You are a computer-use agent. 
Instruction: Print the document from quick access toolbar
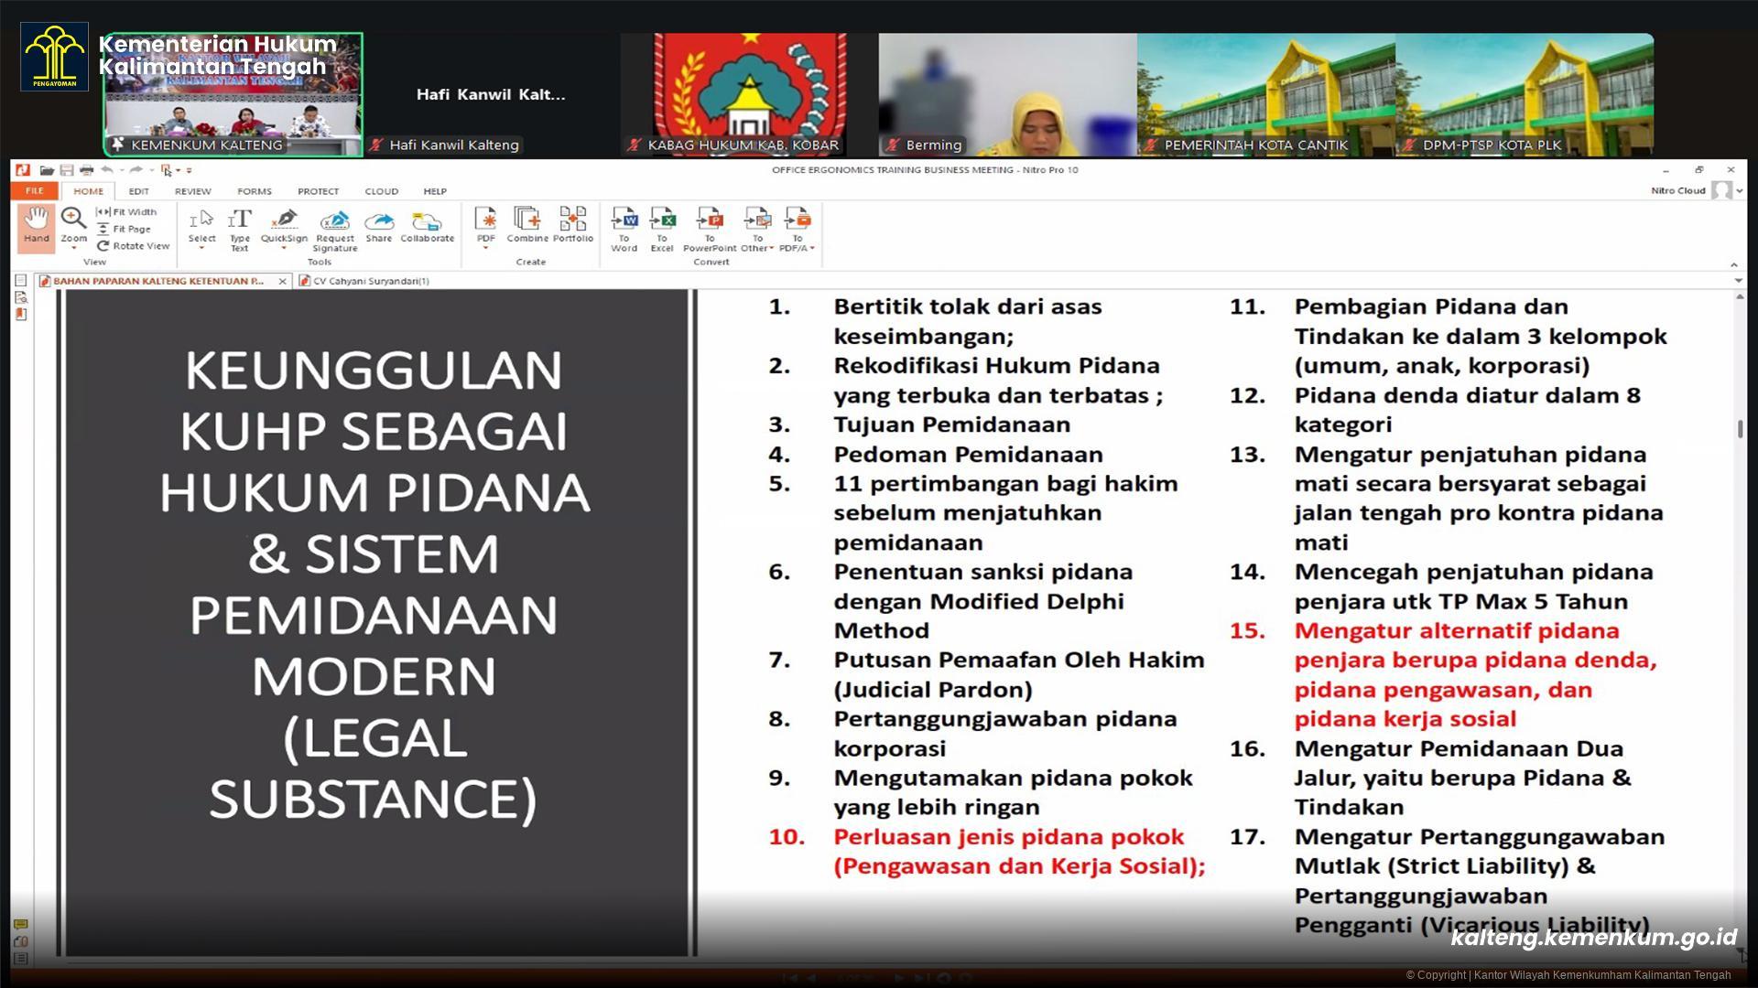point(87,169)
